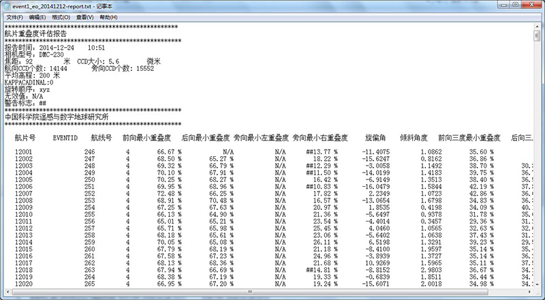This screenshot has height=300, width=545.
Task: Click the 旋偏角 column header text
Action: (375, 138)
